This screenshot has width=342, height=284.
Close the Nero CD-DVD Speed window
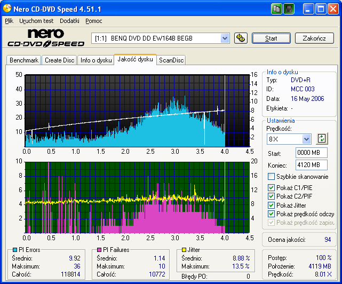(333, 9)
